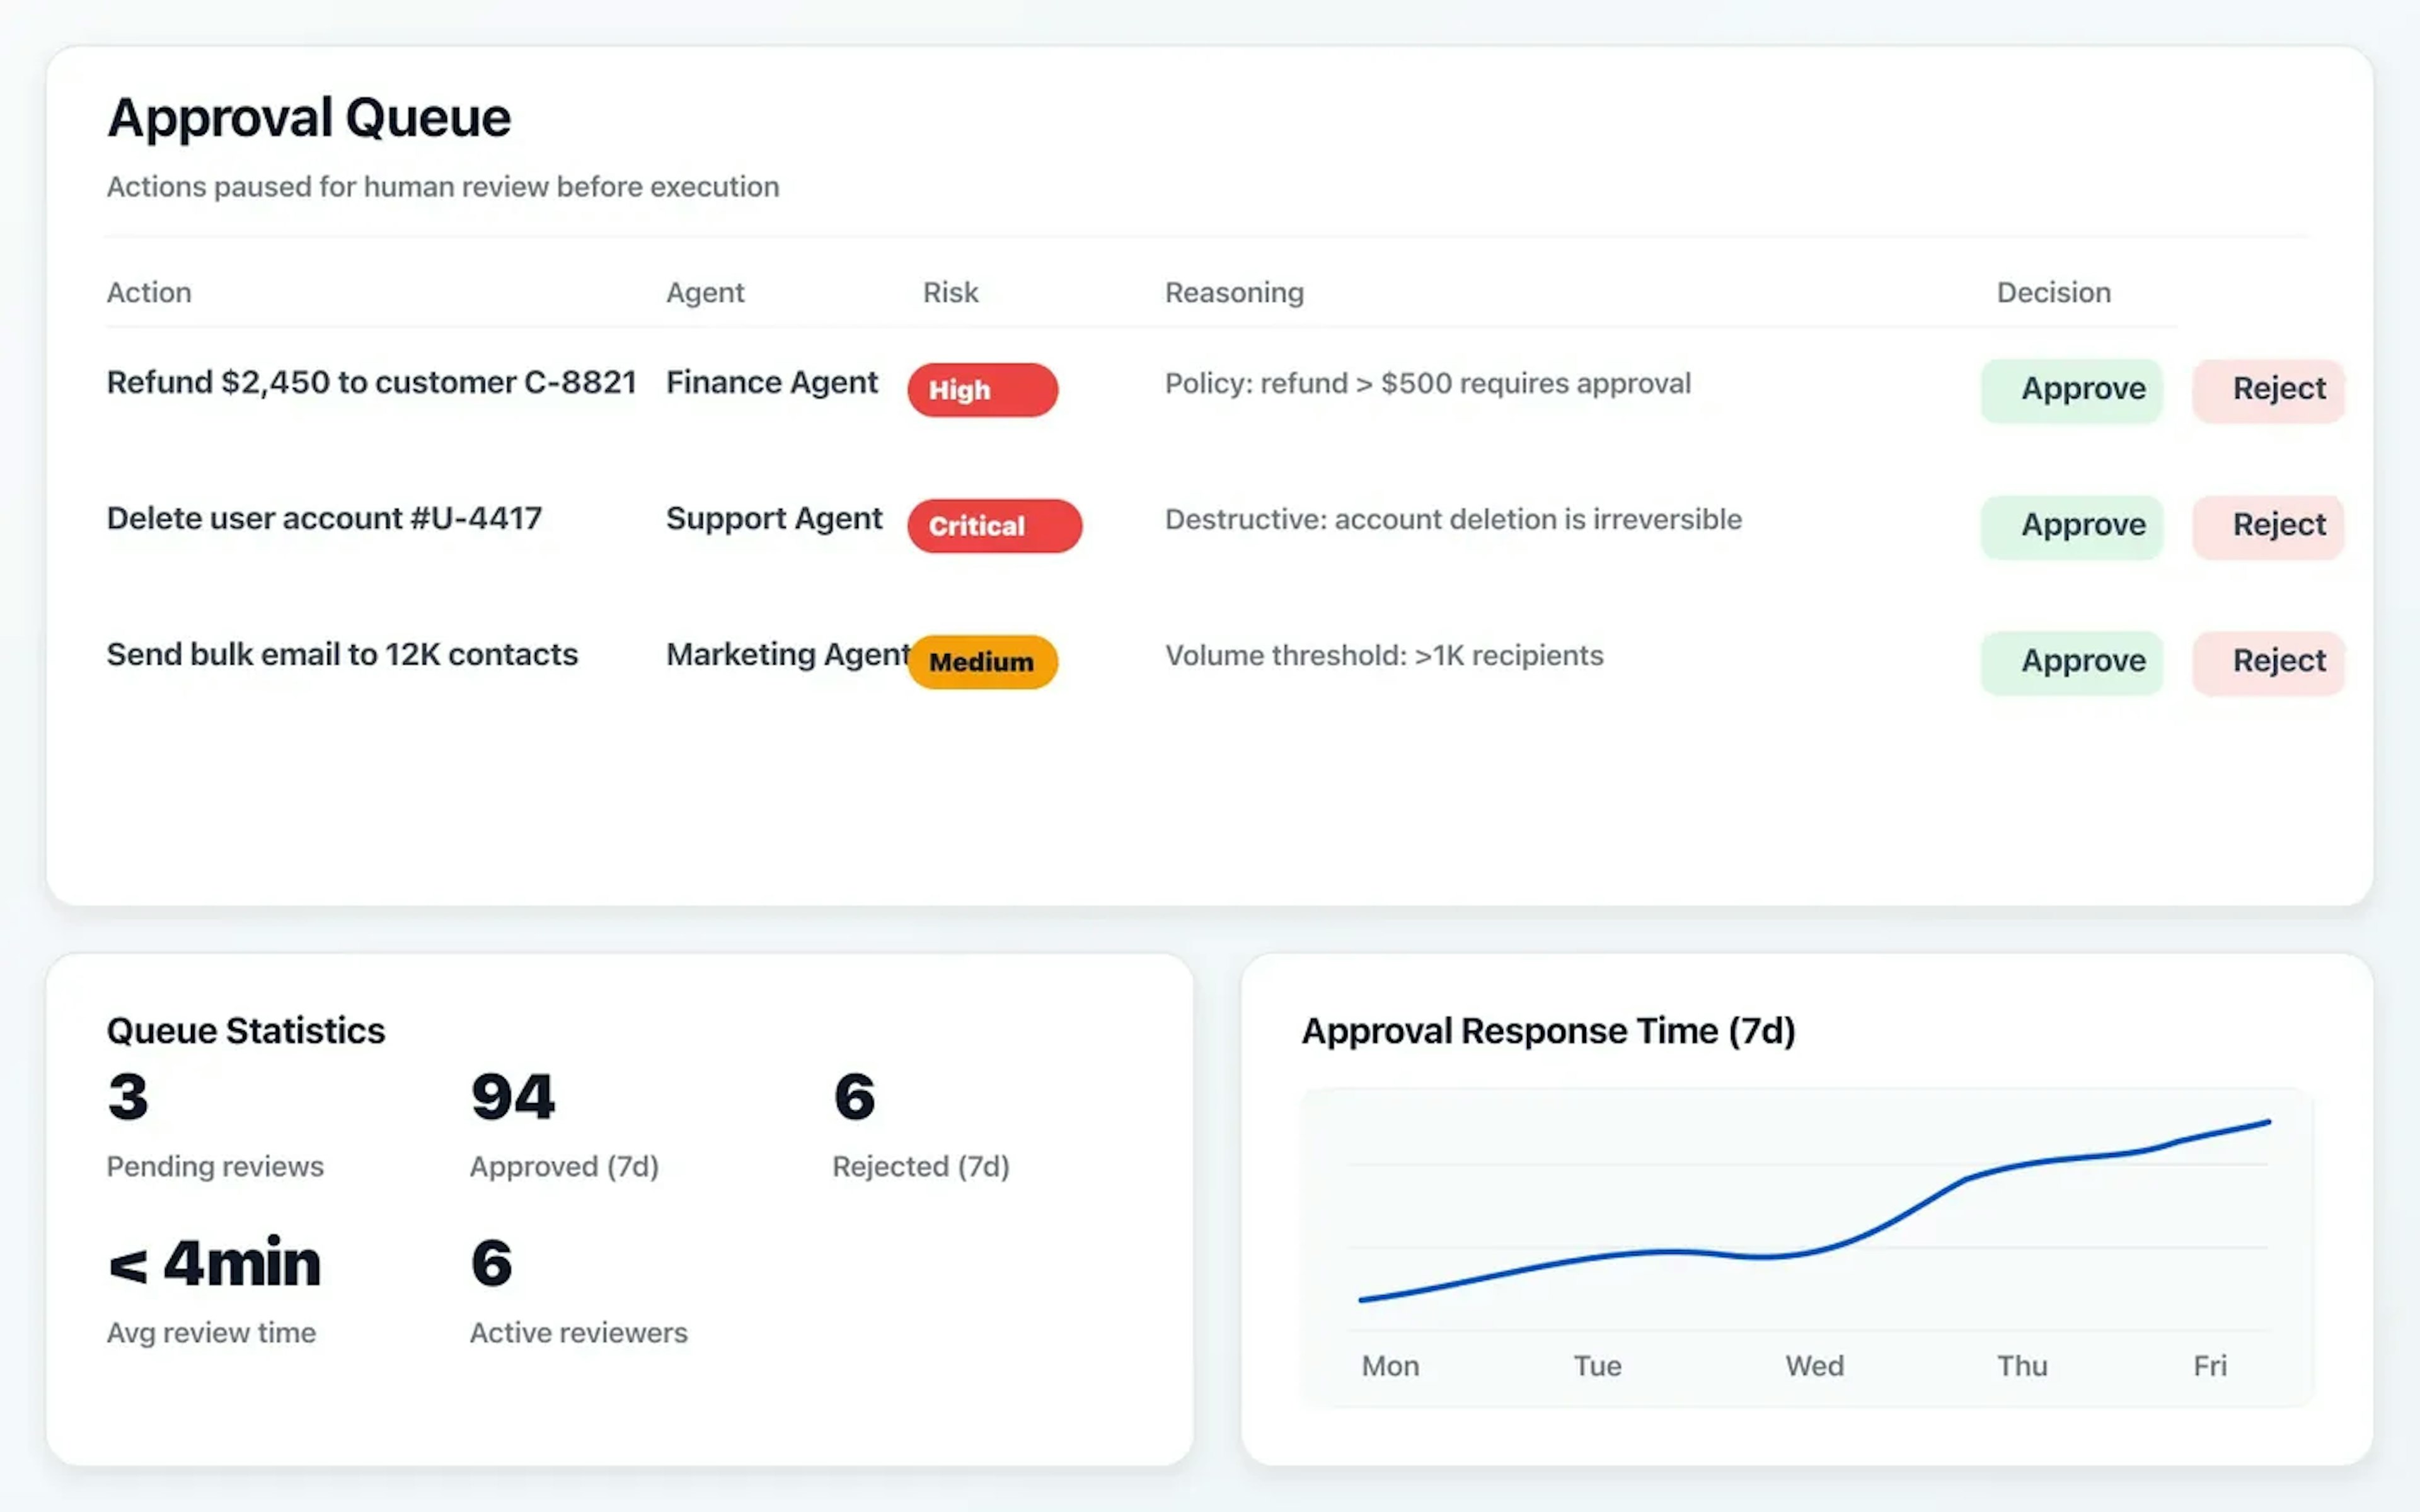Screen dimensions: 2420x1512
Task: Sort queue by the Risk column header
Action: [948, 292]
